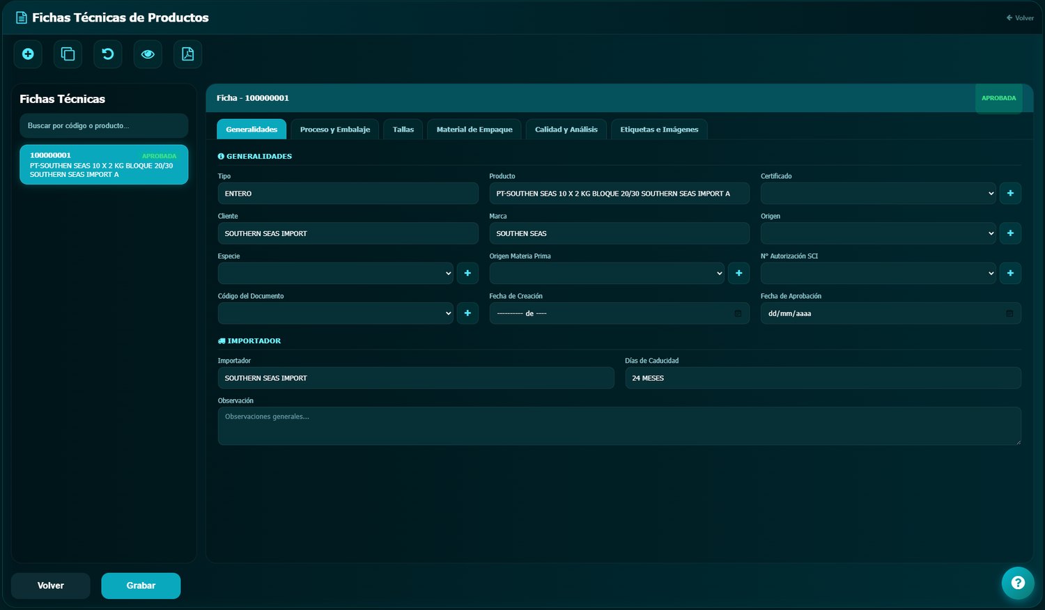1045x610 pixels.
Task: Select ficha 100000001 in the list
Action: [x=104, y=164]
